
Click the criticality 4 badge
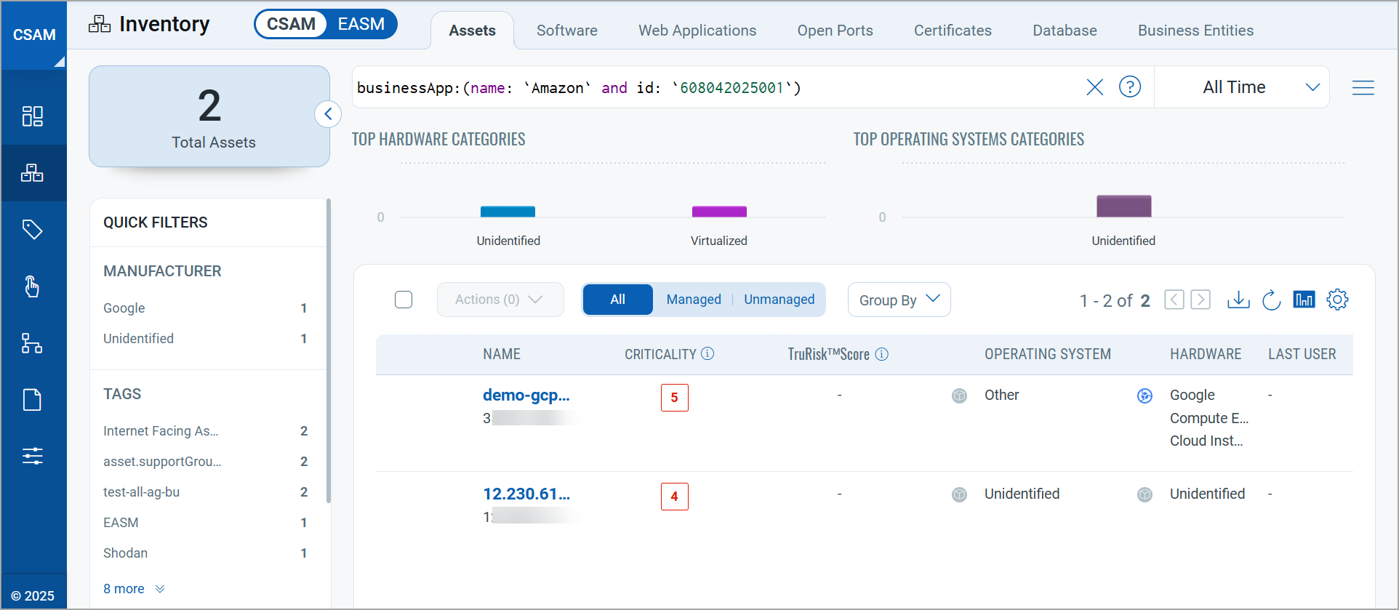coord(674,497)
